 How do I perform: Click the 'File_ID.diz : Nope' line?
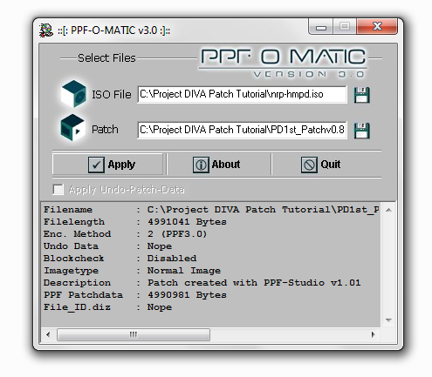point(107,307)
